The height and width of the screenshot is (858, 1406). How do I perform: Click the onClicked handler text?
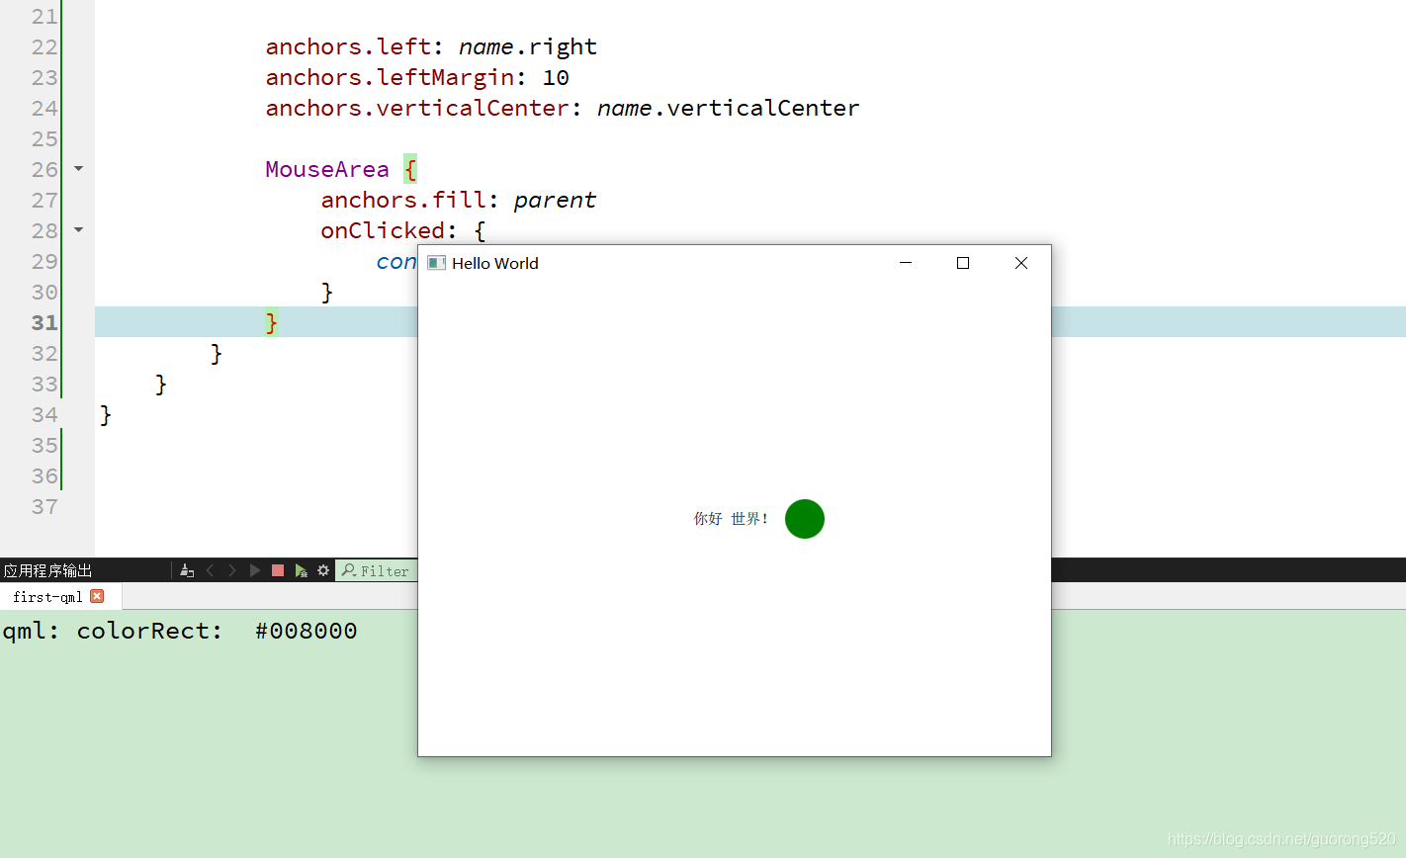tap(383, 231)
